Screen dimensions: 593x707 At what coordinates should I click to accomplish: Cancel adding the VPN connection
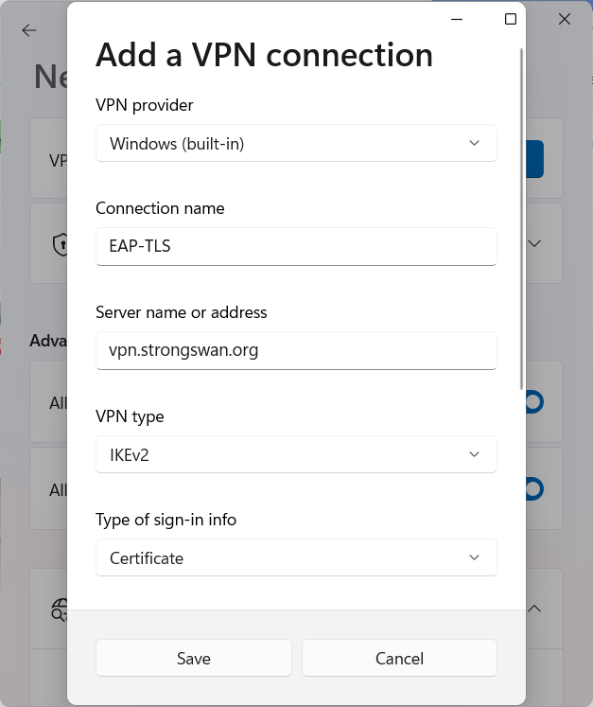399,659
